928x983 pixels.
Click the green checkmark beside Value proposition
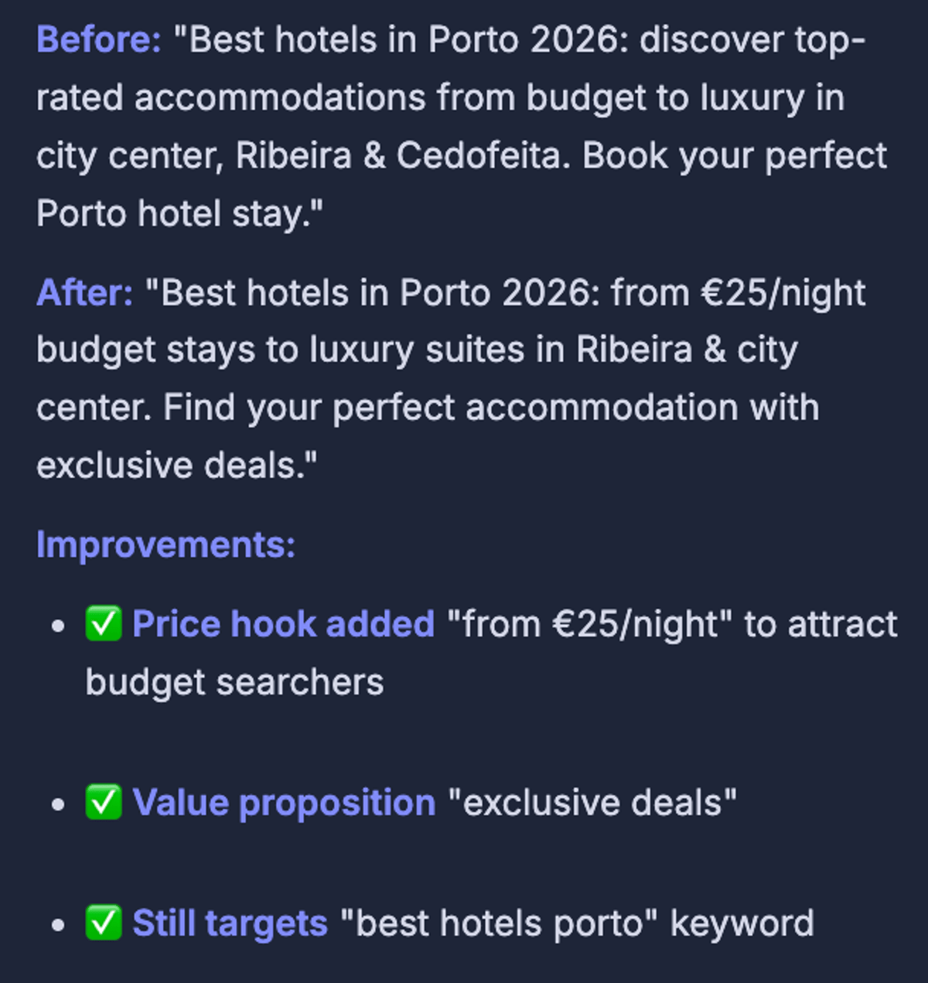point(104,802)
